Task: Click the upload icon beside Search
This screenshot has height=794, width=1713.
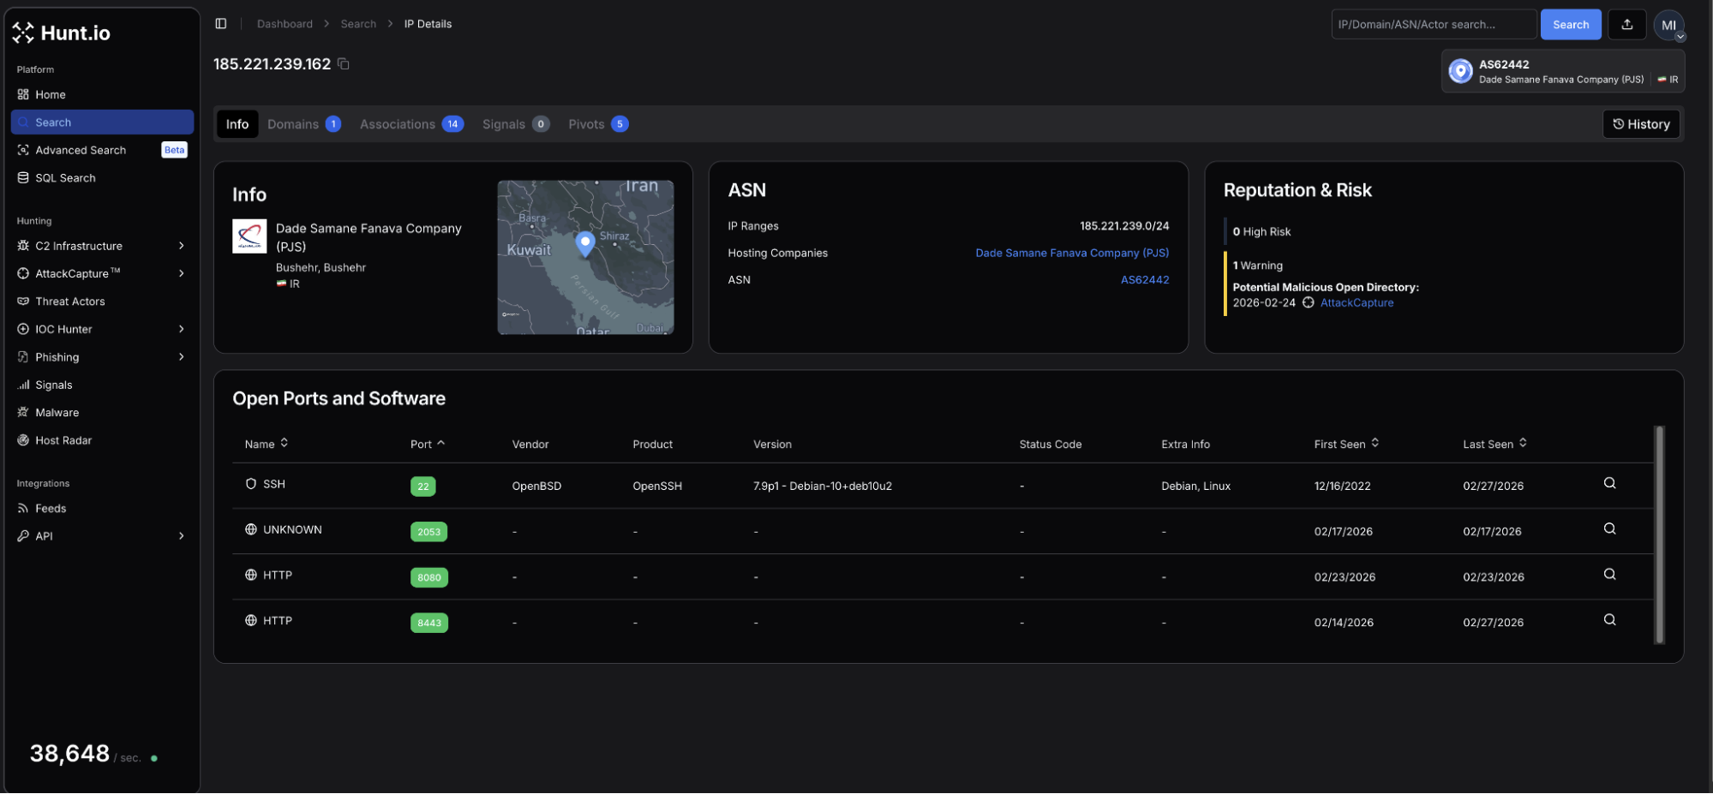Action: coord(1626,25)
